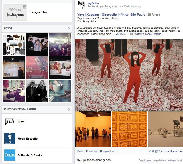Click 343 pessoas alcançadas reach text
Image resolution: width=183 pixels, height=164 pixels.
[94, 160]
